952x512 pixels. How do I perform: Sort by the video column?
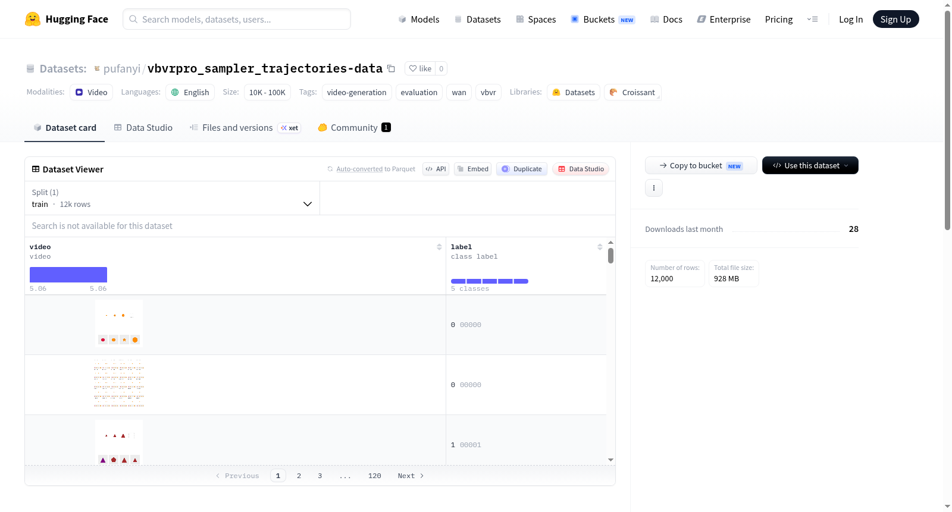coord(439,247)
